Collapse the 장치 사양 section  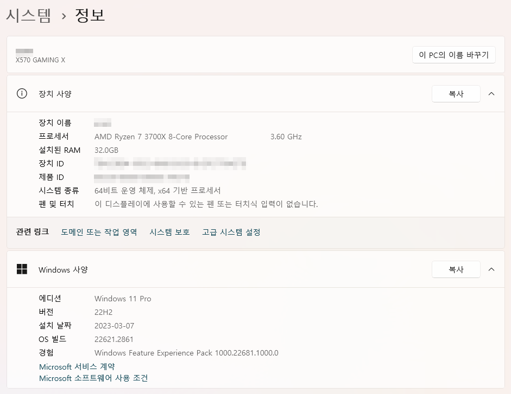point(491,94)
